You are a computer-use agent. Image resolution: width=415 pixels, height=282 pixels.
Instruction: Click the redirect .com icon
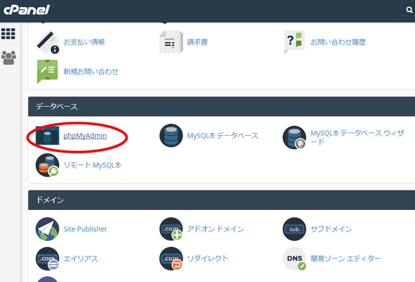tap(171, 259)
